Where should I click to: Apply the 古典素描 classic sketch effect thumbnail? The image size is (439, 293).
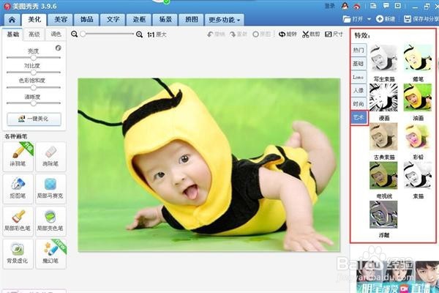(x=383, y=136)
